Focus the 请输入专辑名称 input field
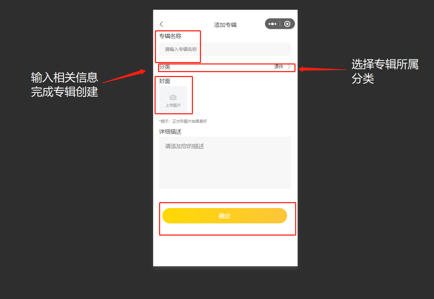The width and height of the screenshot is (434, 299). click(x=225, y=49)
